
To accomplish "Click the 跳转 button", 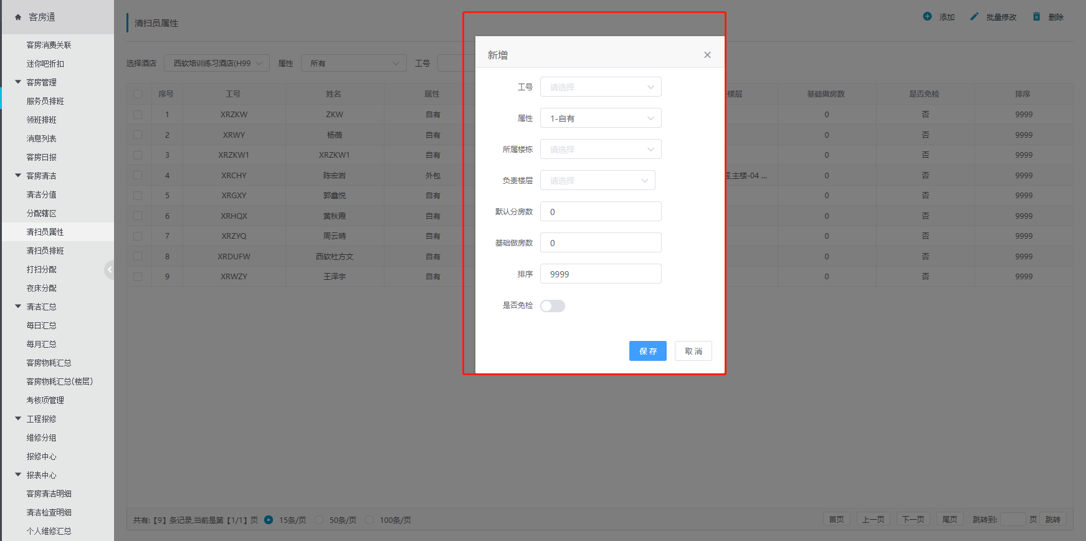I will [1053, 519].
